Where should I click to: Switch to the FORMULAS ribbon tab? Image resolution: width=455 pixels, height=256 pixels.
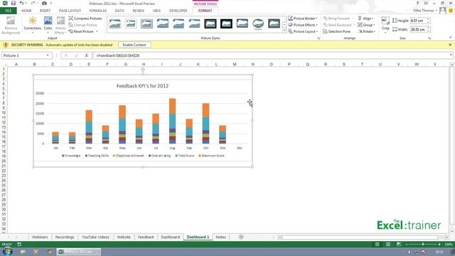(x=98, y=11)
